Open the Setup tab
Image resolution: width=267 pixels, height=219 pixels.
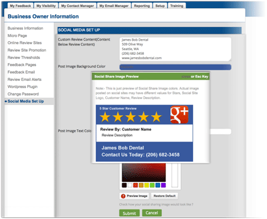click(160, 6)
